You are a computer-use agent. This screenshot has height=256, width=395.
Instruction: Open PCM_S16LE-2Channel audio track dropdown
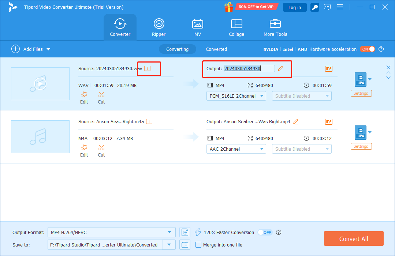(236, 96)
